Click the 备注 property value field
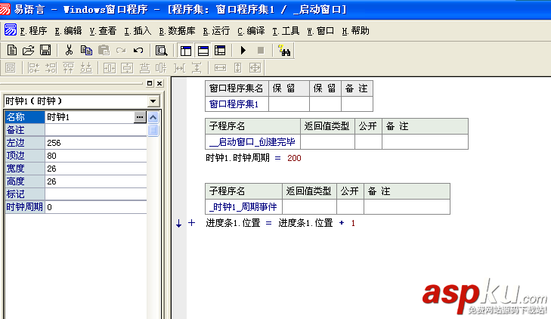 point(95,130)
